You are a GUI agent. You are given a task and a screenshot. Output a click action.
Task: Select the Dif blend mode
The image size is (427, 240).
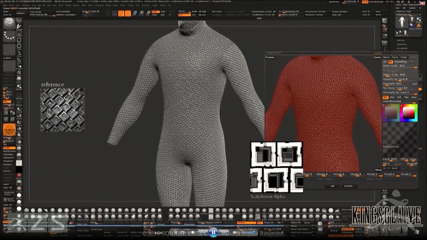pyautogui.click(x=399, y=97)
